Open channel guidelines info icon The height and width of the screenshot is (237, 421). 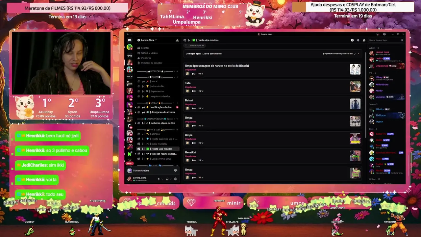tap(352, 40)
